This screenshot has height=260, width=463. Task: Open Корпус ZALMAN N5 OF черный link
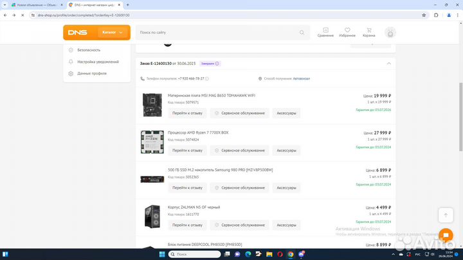(194, 207)
